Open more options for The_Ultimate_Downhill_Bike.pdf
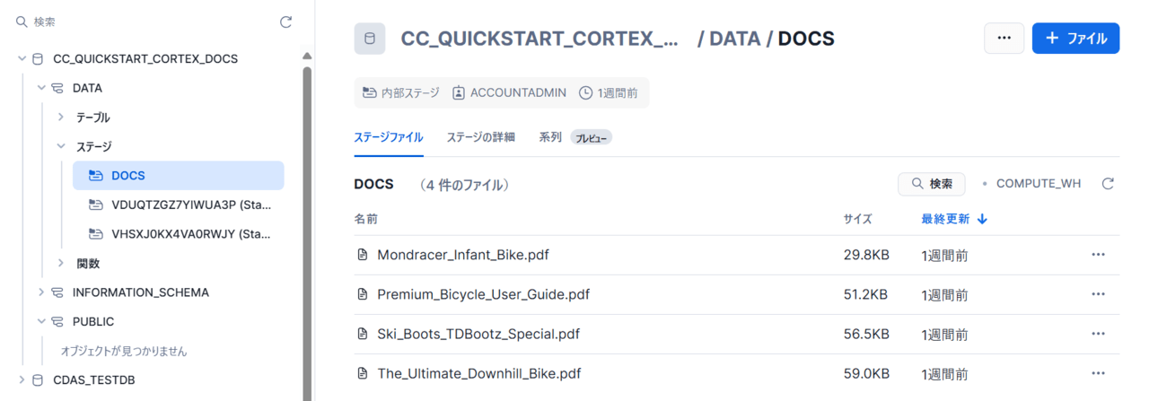This screenshot has width=1149, height=401. click(x=1098, y=373)
